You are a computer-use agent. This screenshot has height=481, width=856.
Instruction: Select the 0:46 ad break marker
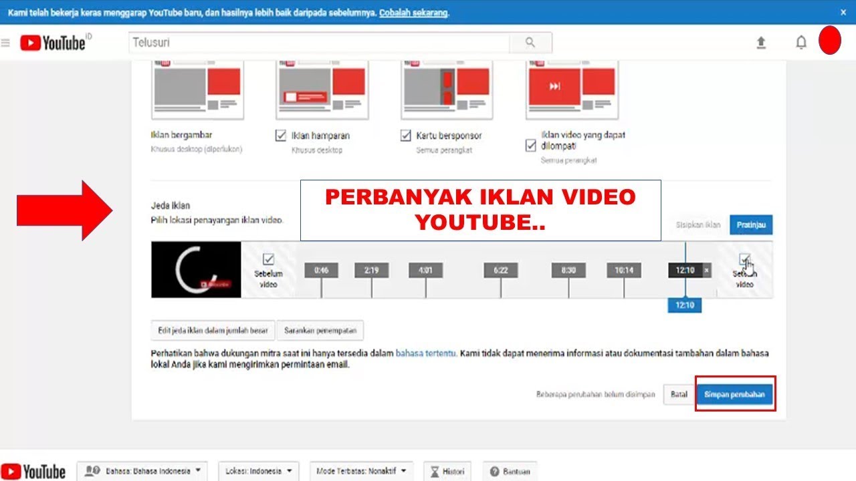click(x=321, y=271)
